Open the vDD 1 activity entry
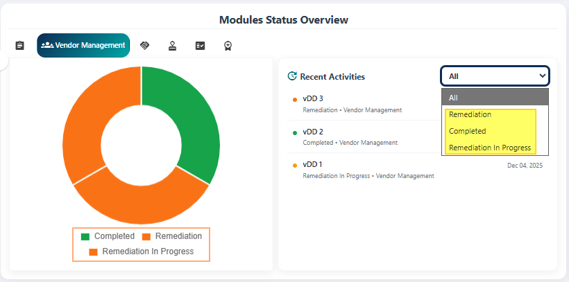Image resolution: width=569 pixels, height=282 pixels. [x=313, y=164]
